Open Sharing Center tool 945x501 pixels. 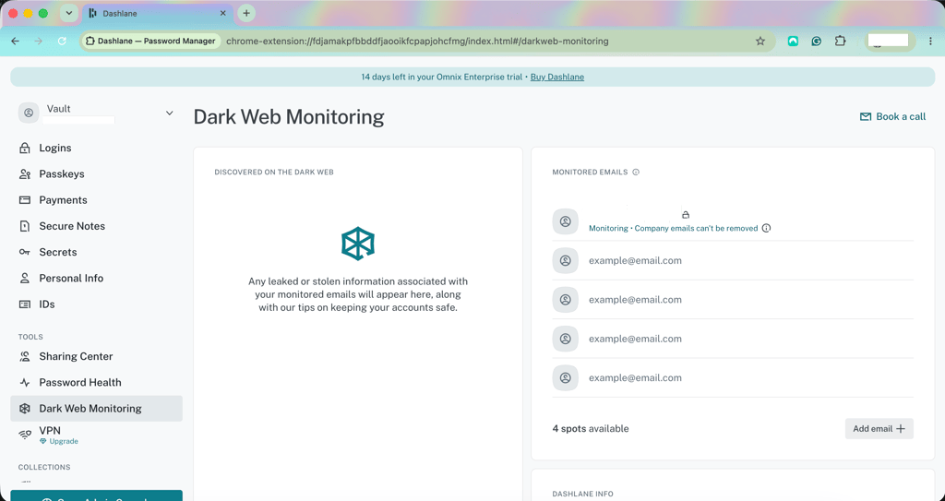click(96, 356)
